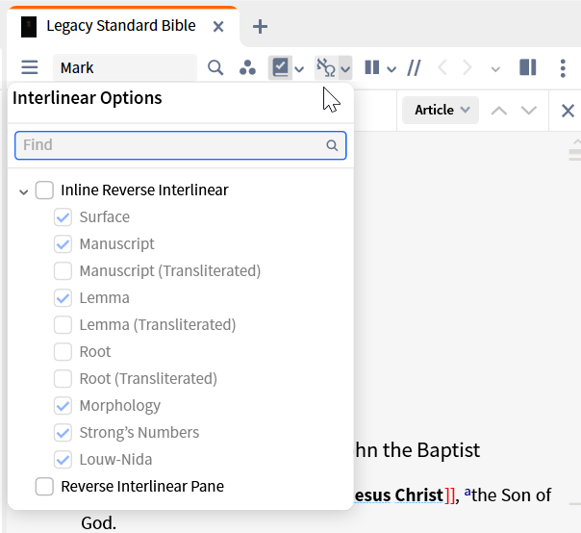Screen dimensions: 581x533
Task: Click the resource checkmark book icon
Action: click(281, 67)
